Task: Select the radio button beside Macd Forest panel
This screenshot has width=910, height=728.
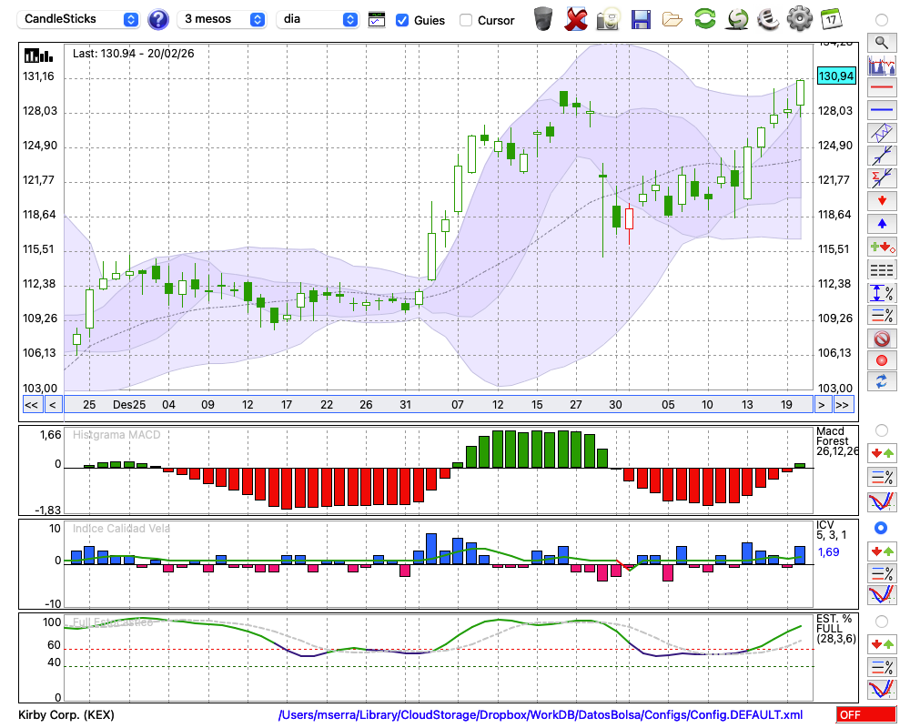Action: coord(881,430)
